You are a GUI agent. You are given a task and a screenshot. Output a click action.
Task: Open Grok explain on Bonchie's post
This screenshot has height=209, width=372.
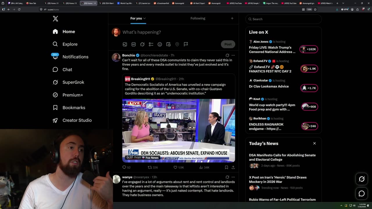tap(227, 55)
